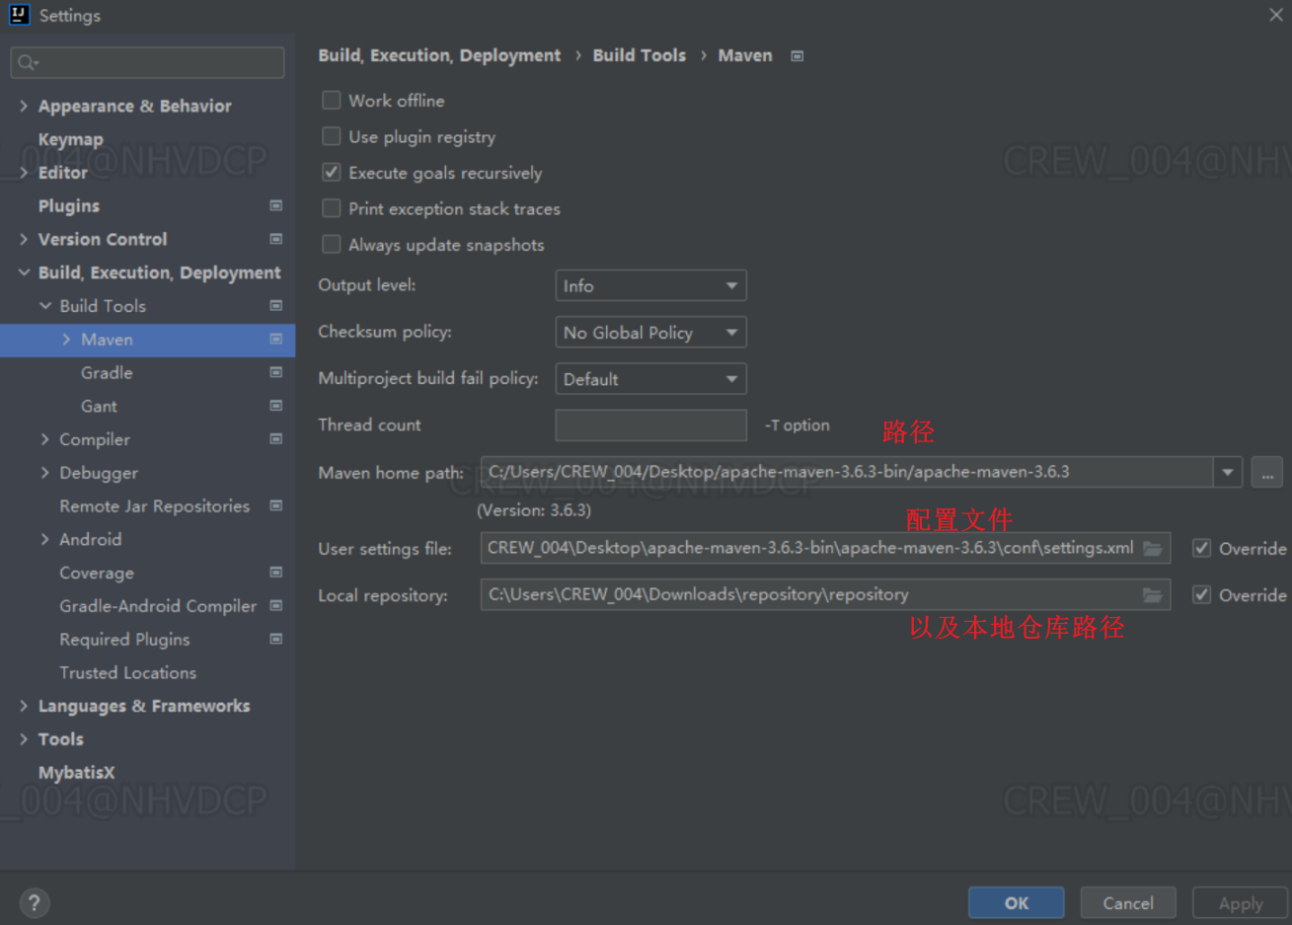Image resolution: width=1292 pixels, height=925 pixels.
Task: Click the Build Tools breadcrumb
Action: [x=640, y=55]
